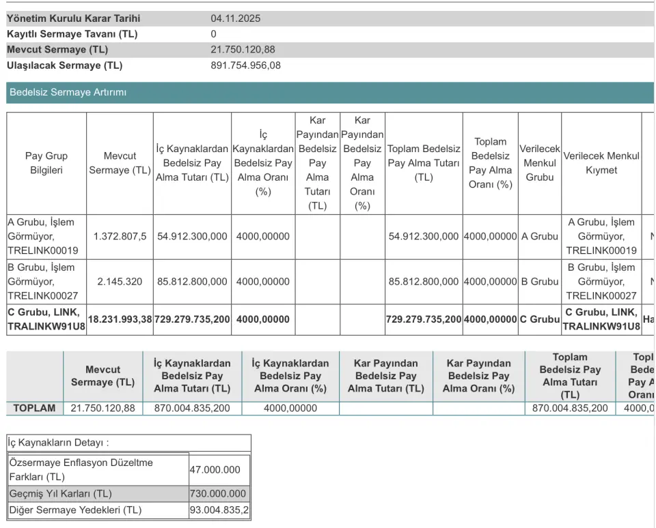656x528 pixels.
Task: Click B Grubu total bonus amount 85.812.800,000
Action: click(x=424, y=281)
